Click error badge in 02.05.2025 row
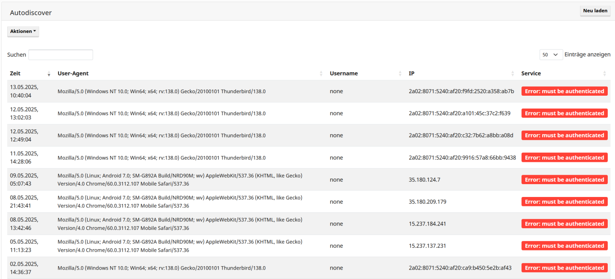The height and width of the screenshot is (279, 615). coord(564,268)
